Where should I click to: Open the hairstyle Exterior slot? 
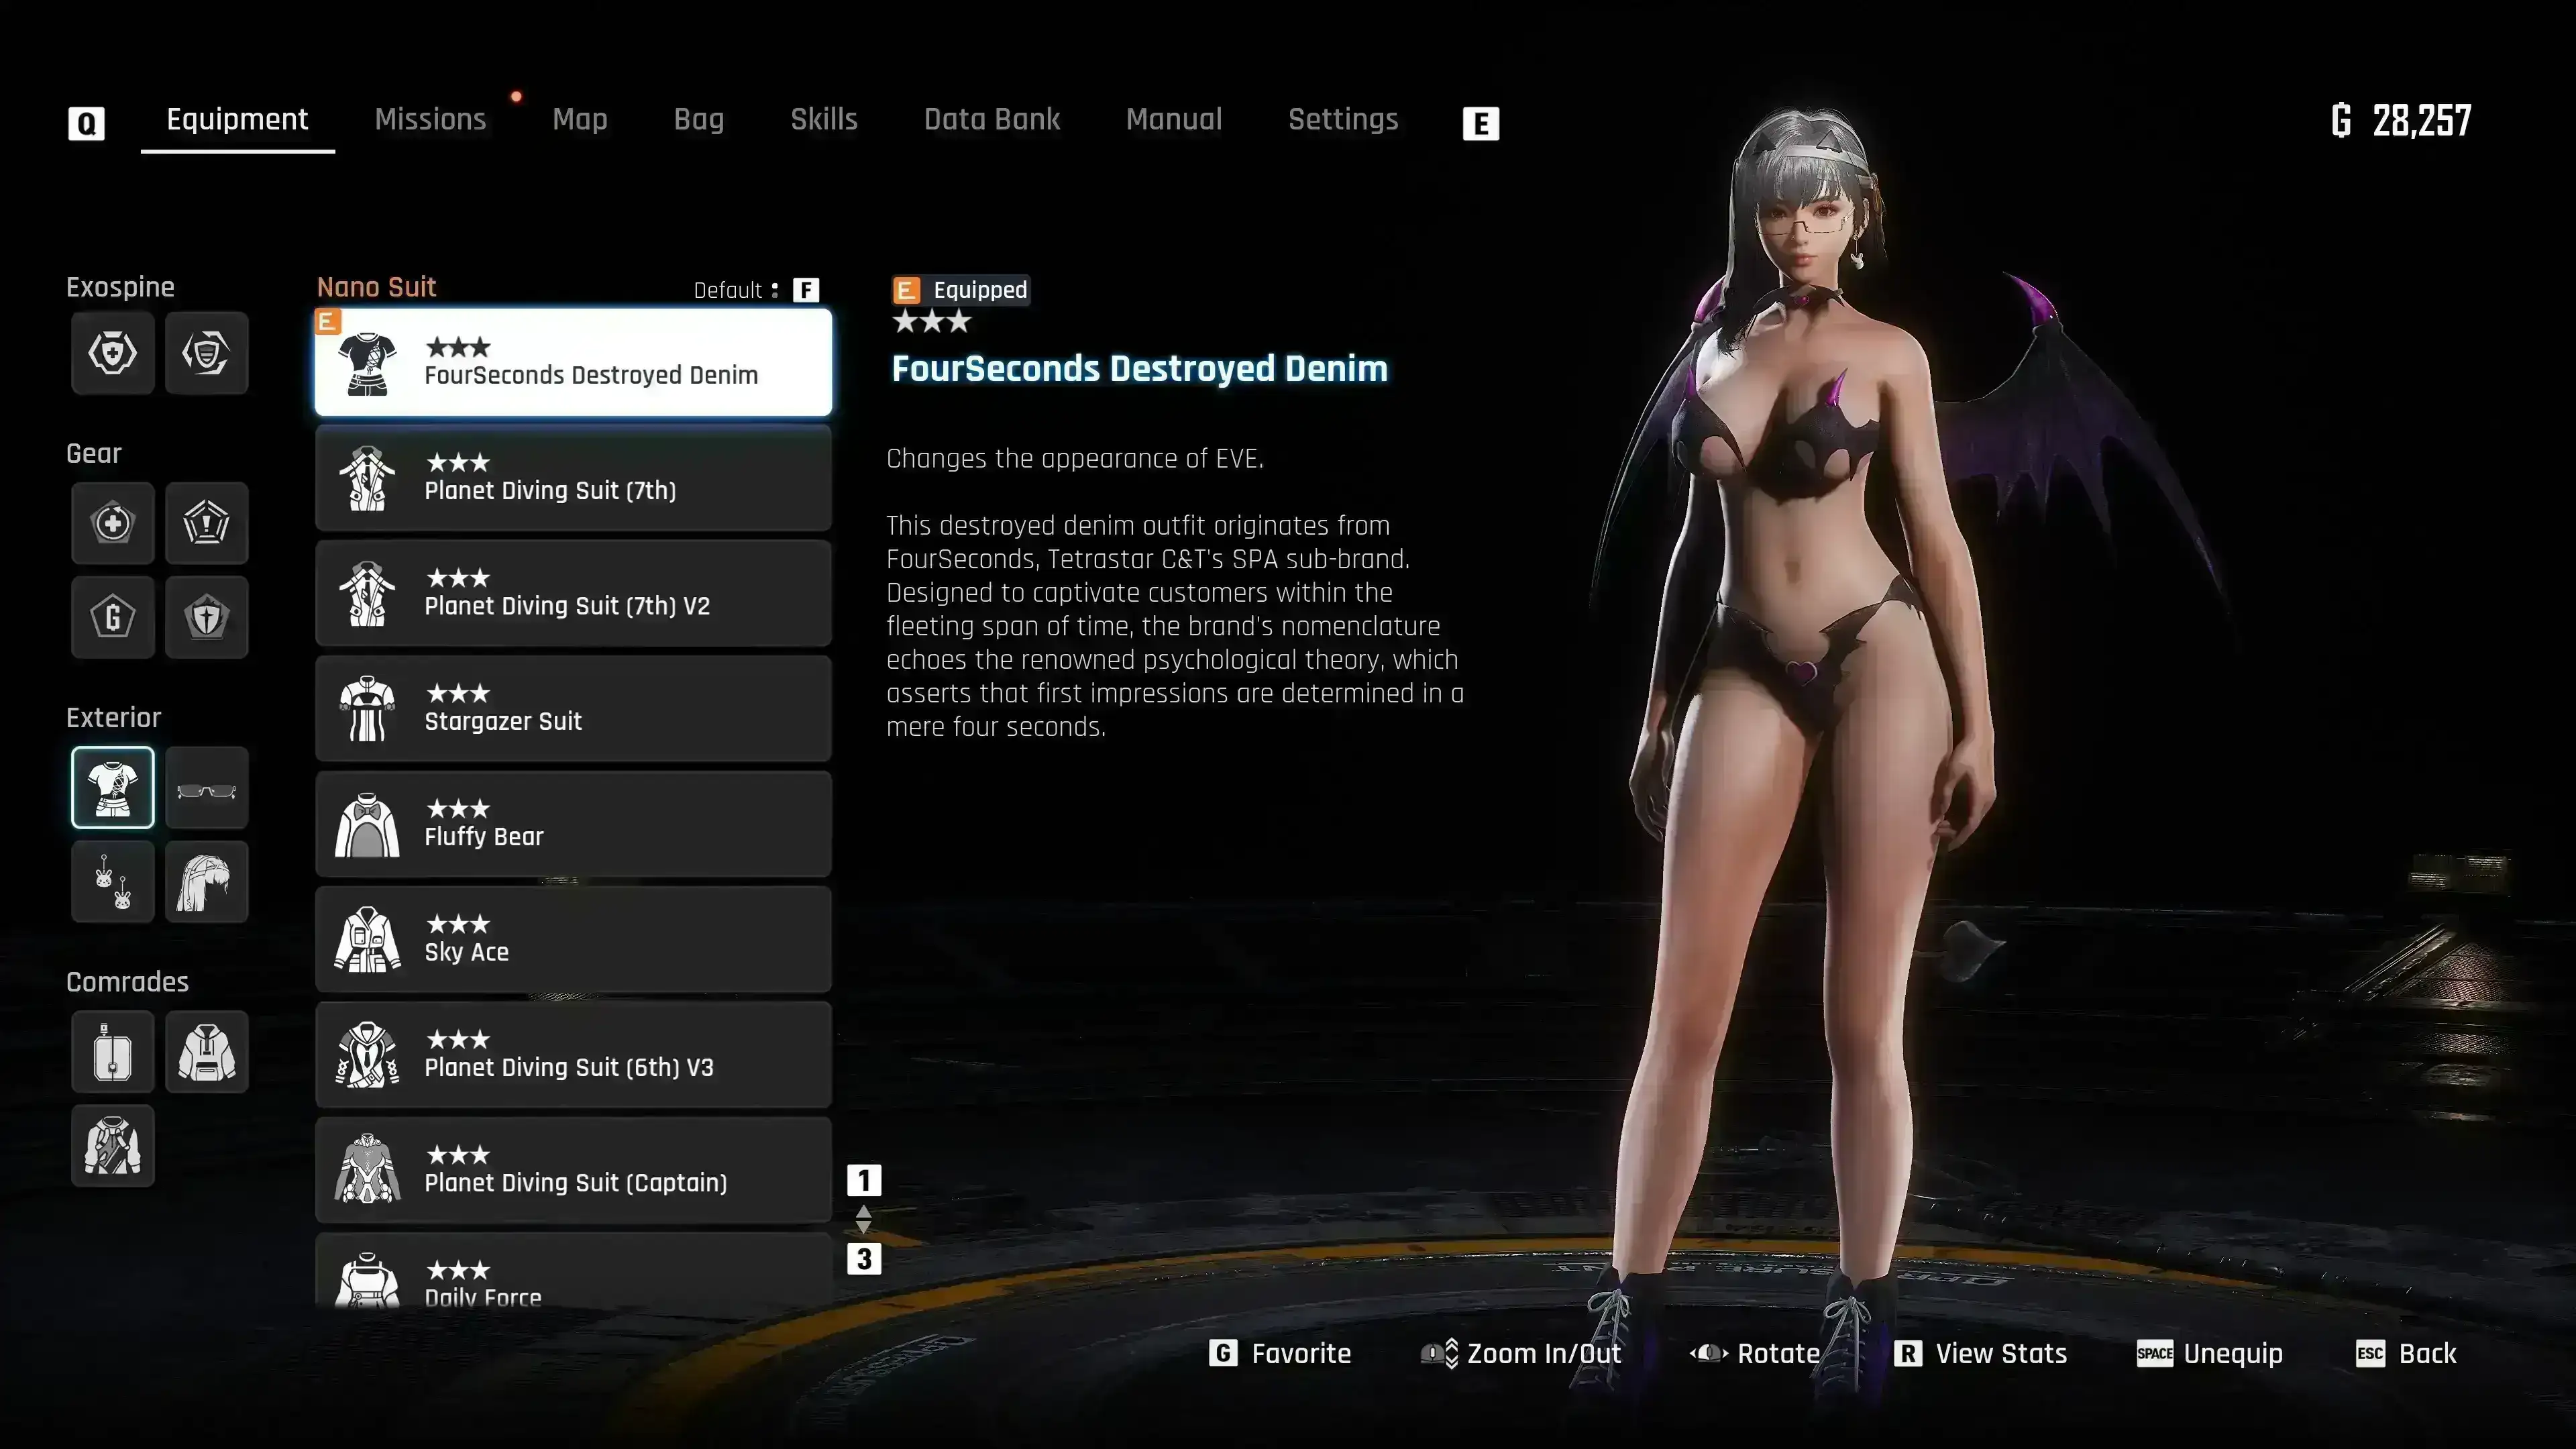tap(206, 882)
